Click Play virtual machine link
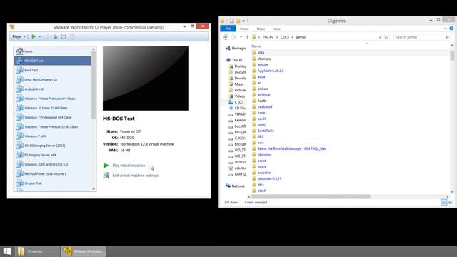Image resolution: width=457 pixels, height=257 pixels. click(129, 166)
